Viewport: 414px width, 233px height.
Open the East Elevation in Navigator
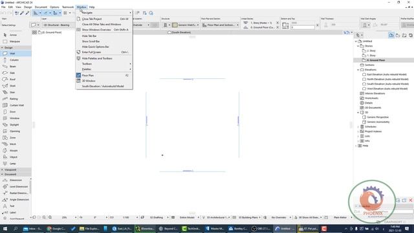click(387, 74)
